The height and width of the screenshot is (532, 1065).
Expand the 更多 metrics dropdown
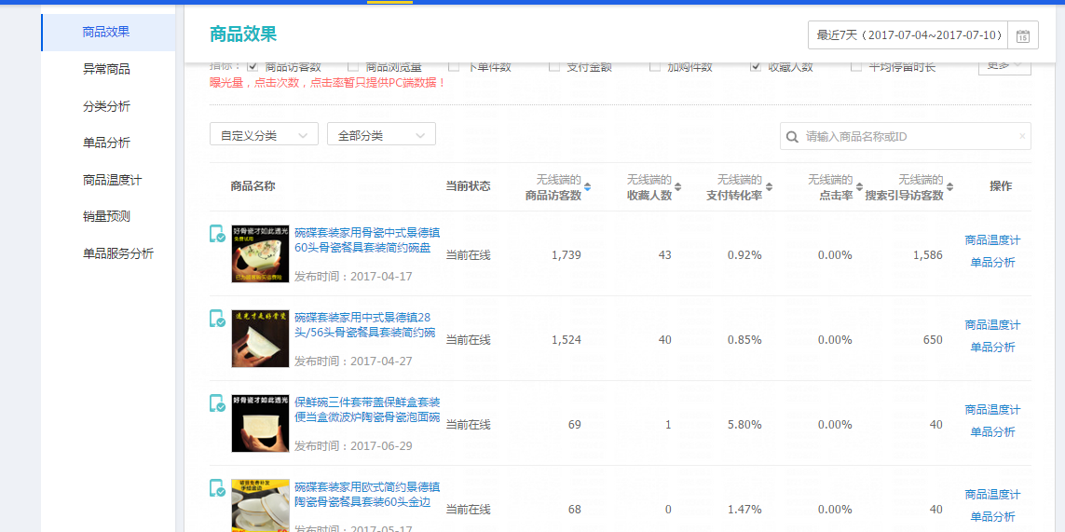(x=1004, y=65)
